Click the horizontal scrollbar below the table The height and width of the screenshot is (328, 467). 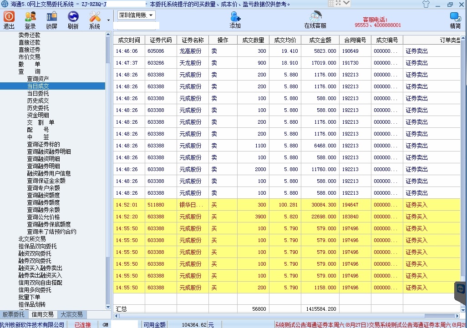[x=282, y=316]
